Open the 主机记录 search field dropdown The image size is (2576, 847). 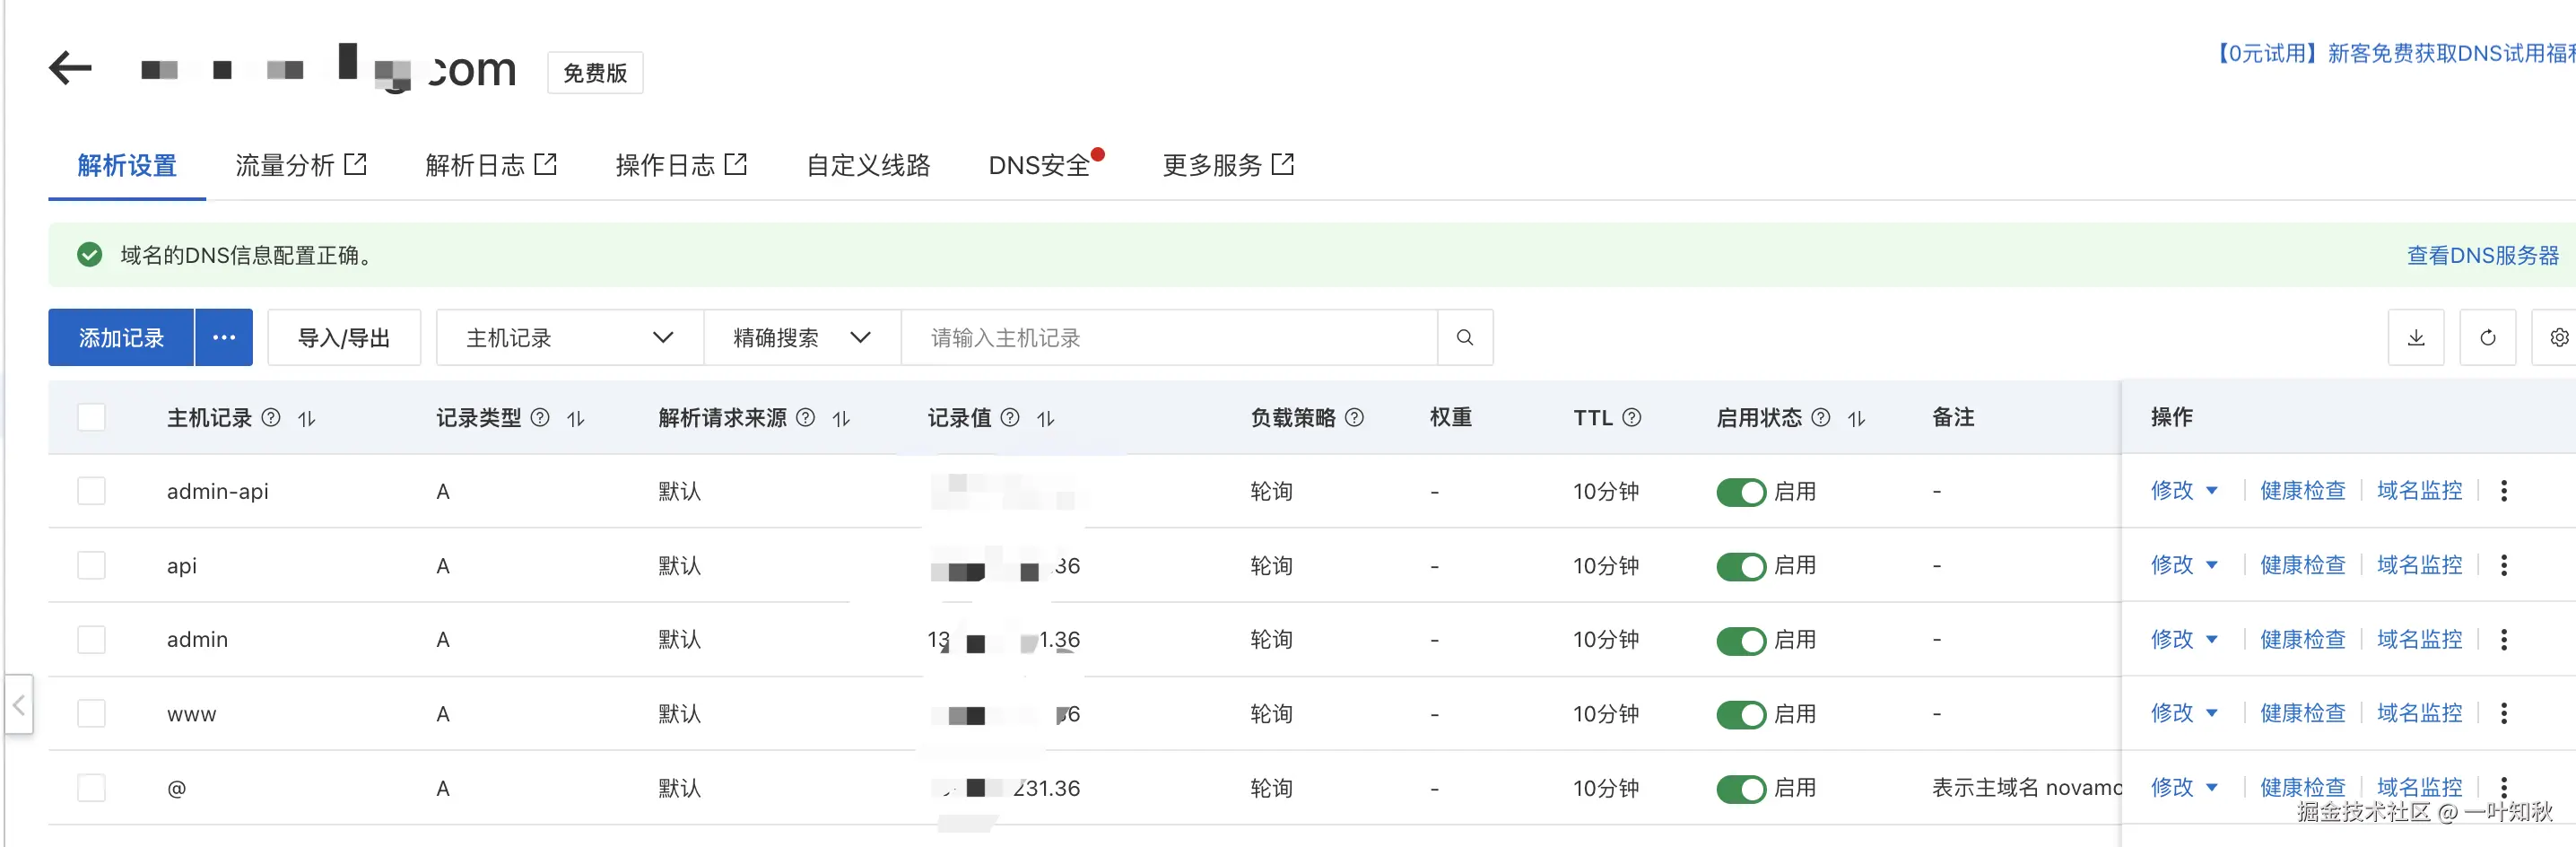tap(569, 338)
